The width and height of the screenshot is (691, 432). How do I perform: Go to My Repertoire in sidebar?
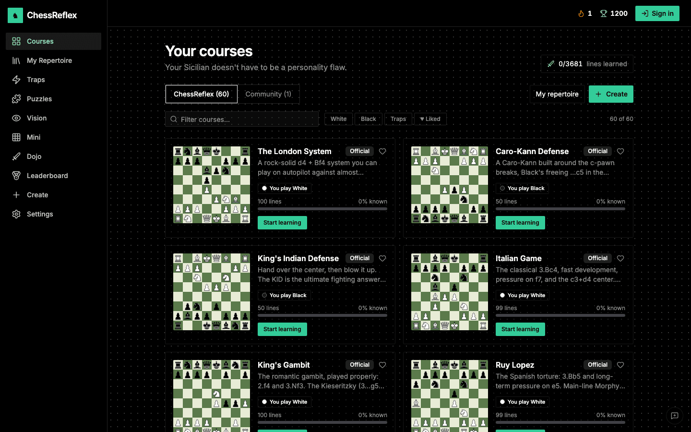(x=53, y=60)
